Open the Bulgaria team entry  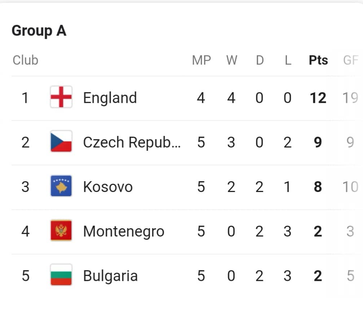110,276
